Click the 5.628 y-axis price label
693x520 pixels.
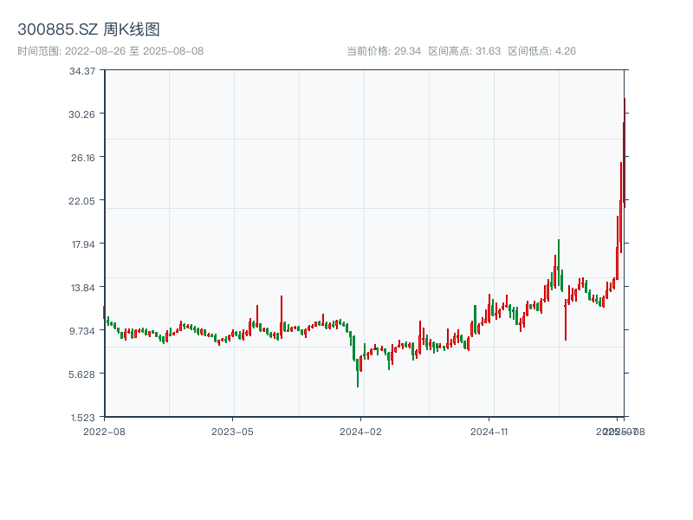pyautogui.click(x=83, y=374)
